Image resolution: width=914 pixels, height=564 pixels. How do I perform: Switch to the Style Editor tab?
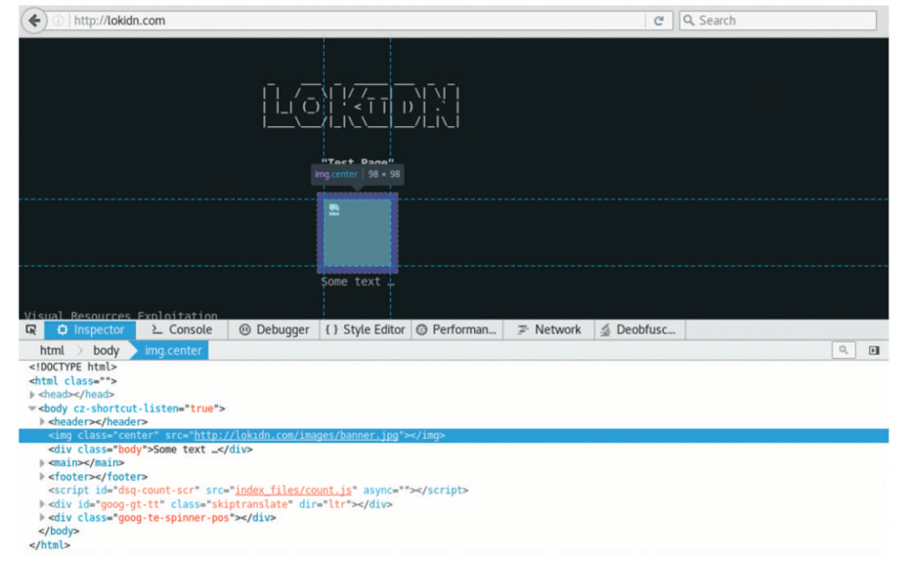click(366, 329)
